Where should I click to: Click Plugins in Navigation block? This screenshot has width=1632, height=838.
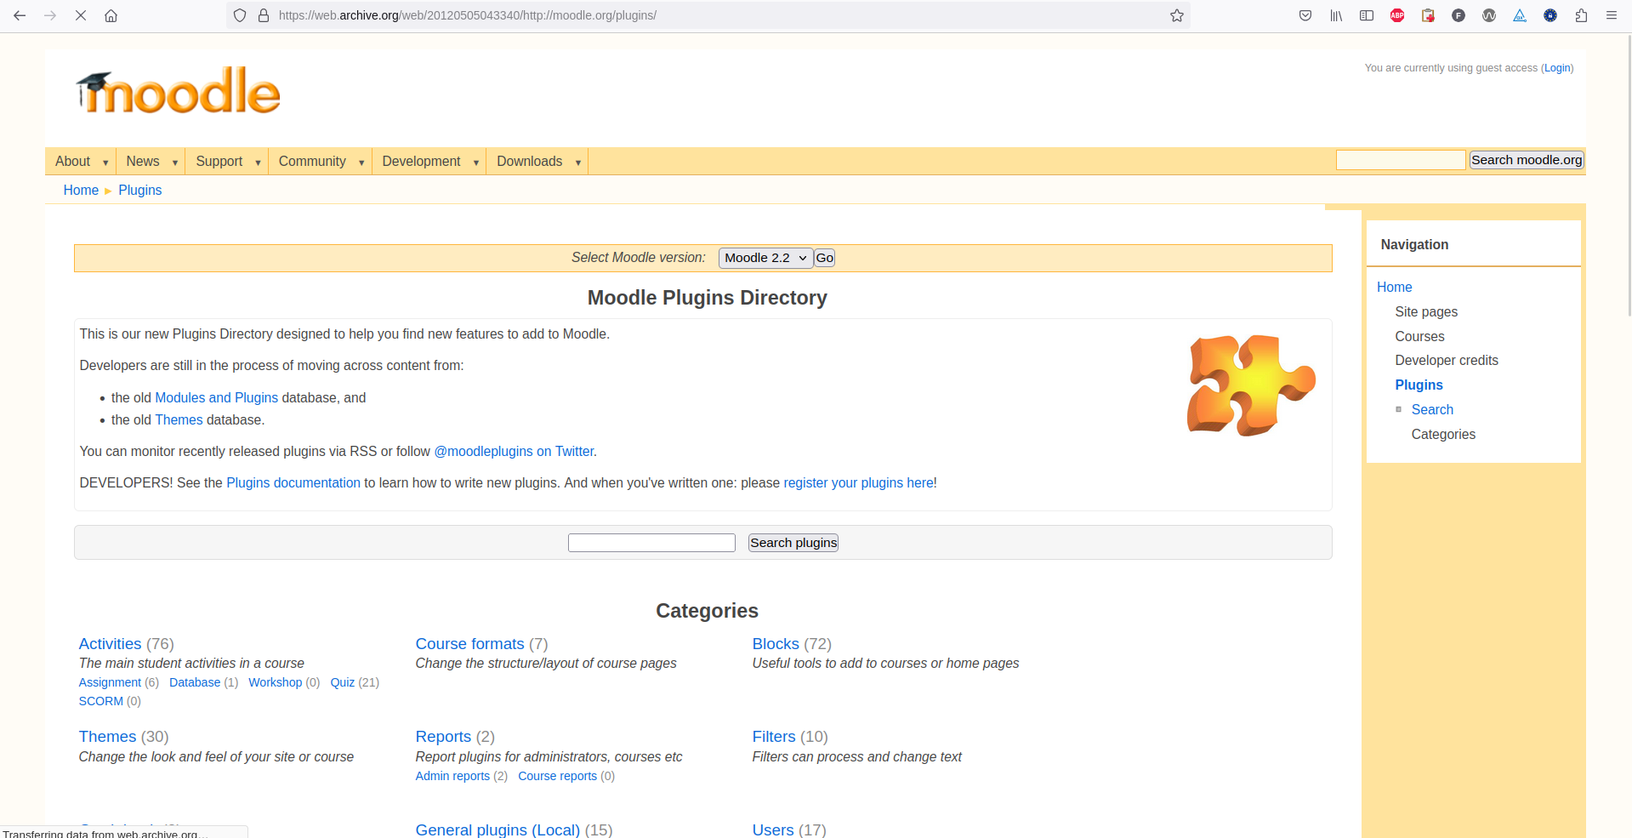click(1419, 385)
